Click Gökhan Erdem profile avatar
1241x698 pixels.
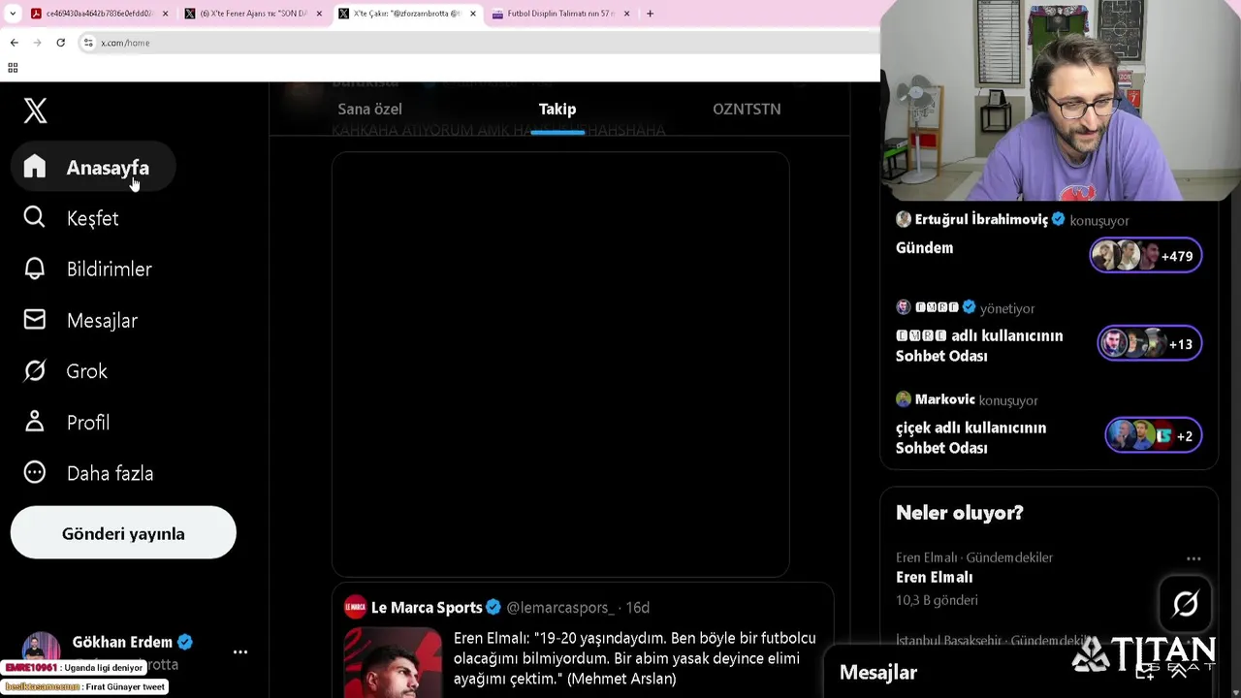41,651
